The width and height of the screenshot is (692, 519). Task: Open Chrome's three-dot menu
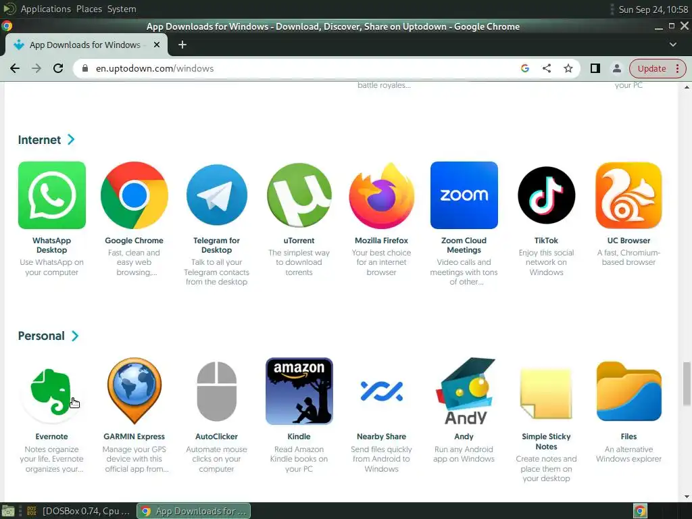(x=677, y=68)
